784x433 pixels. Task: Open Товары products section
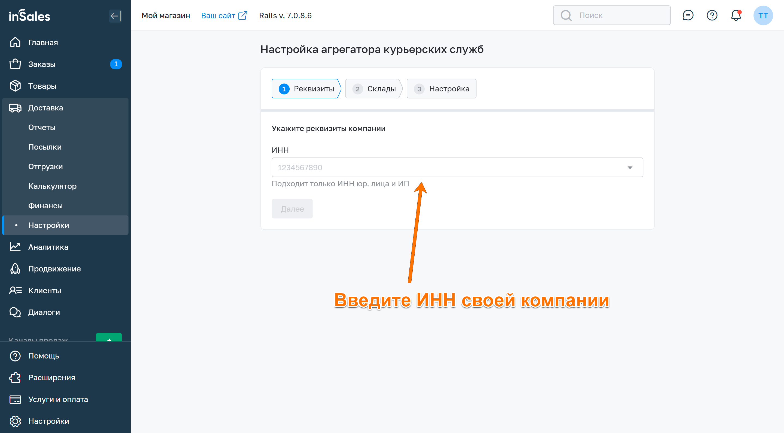point(42,86)
